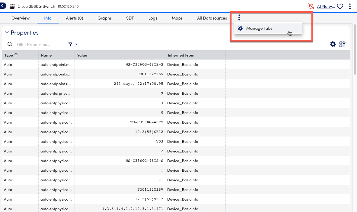This screenshot has height=212, width=357.
Task: Switch to the Graphs tab
Action: tap(104, 18)
